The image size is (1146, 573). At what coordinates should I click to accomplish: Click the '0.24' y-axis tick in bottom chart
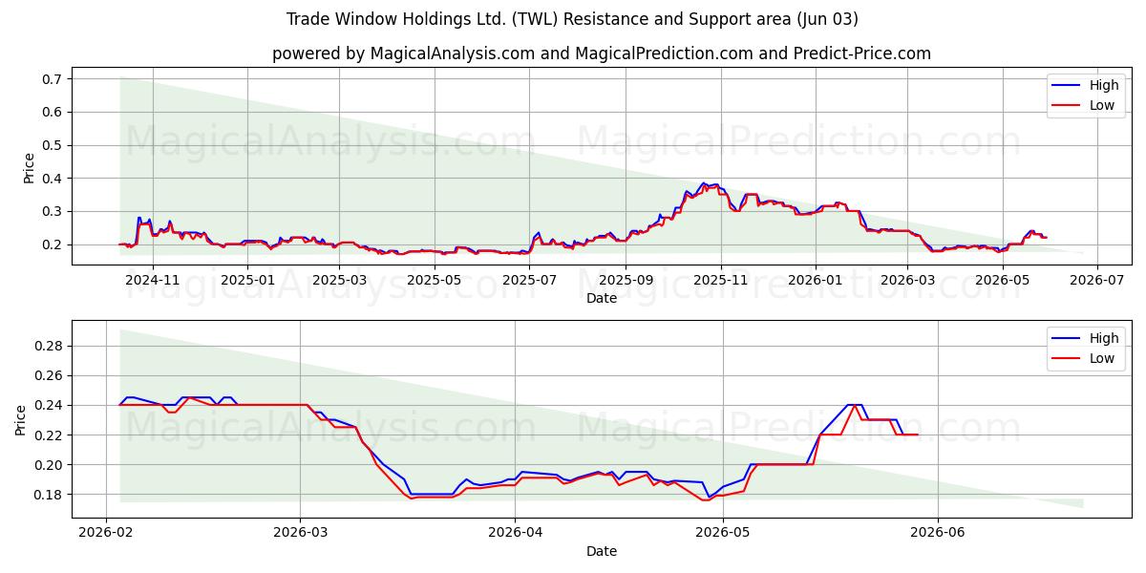[51, 405]
